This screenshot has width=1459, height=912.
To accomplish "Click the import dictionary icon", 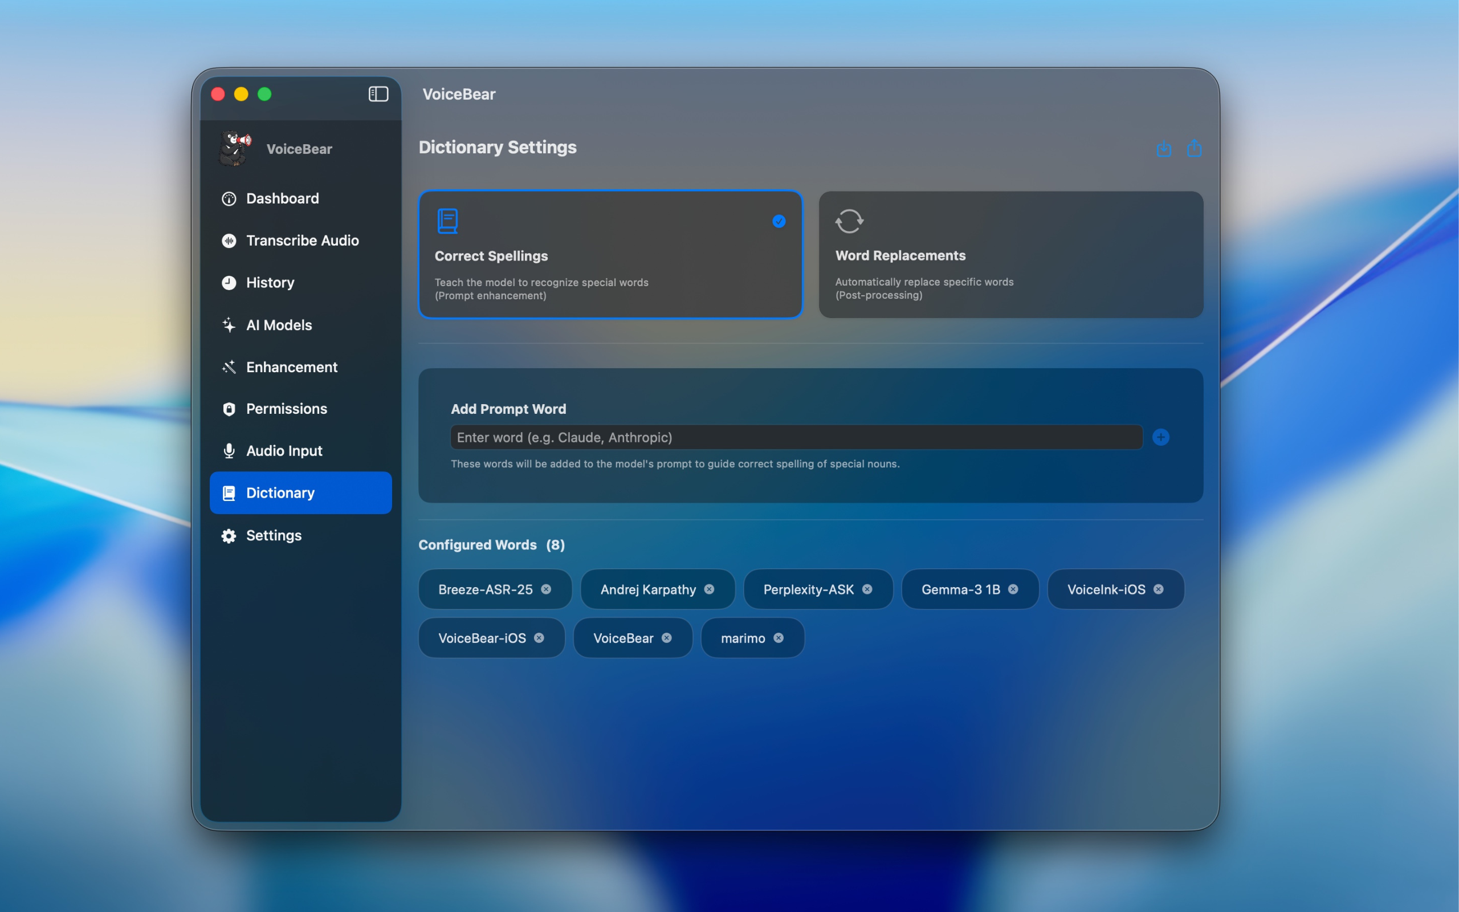I will coord(1164,148).
